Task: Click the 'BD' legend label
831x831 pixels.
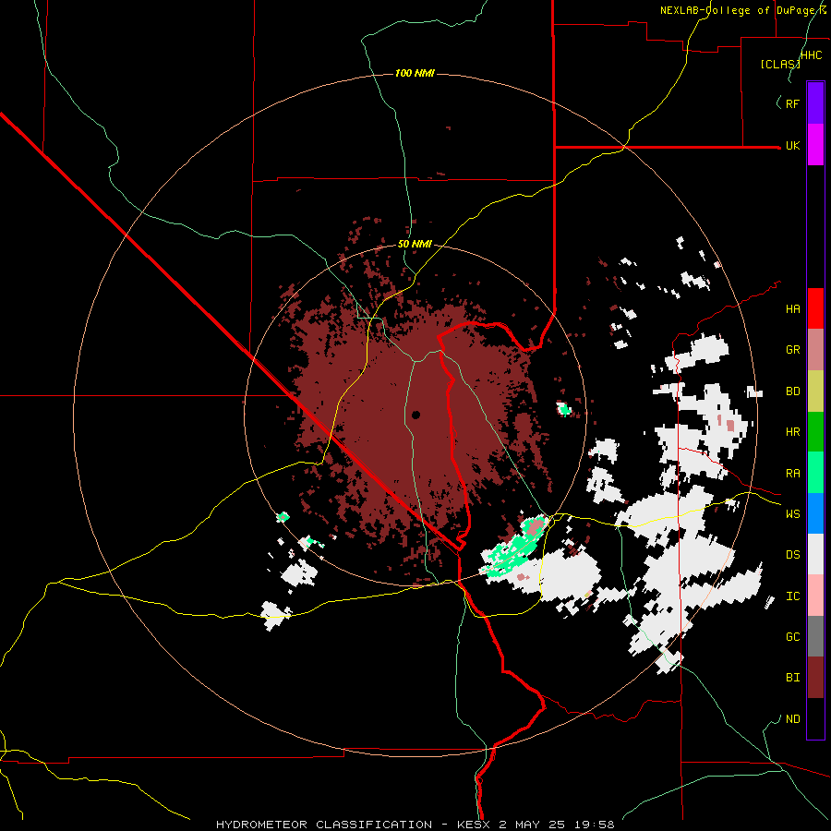Action: click(792, 391)
